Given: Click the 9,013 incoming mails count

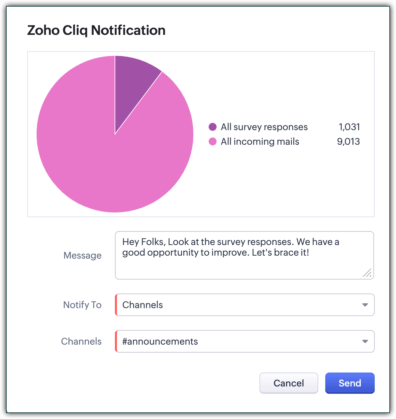Looking at the screenshot, I should (x=348, y=142).
